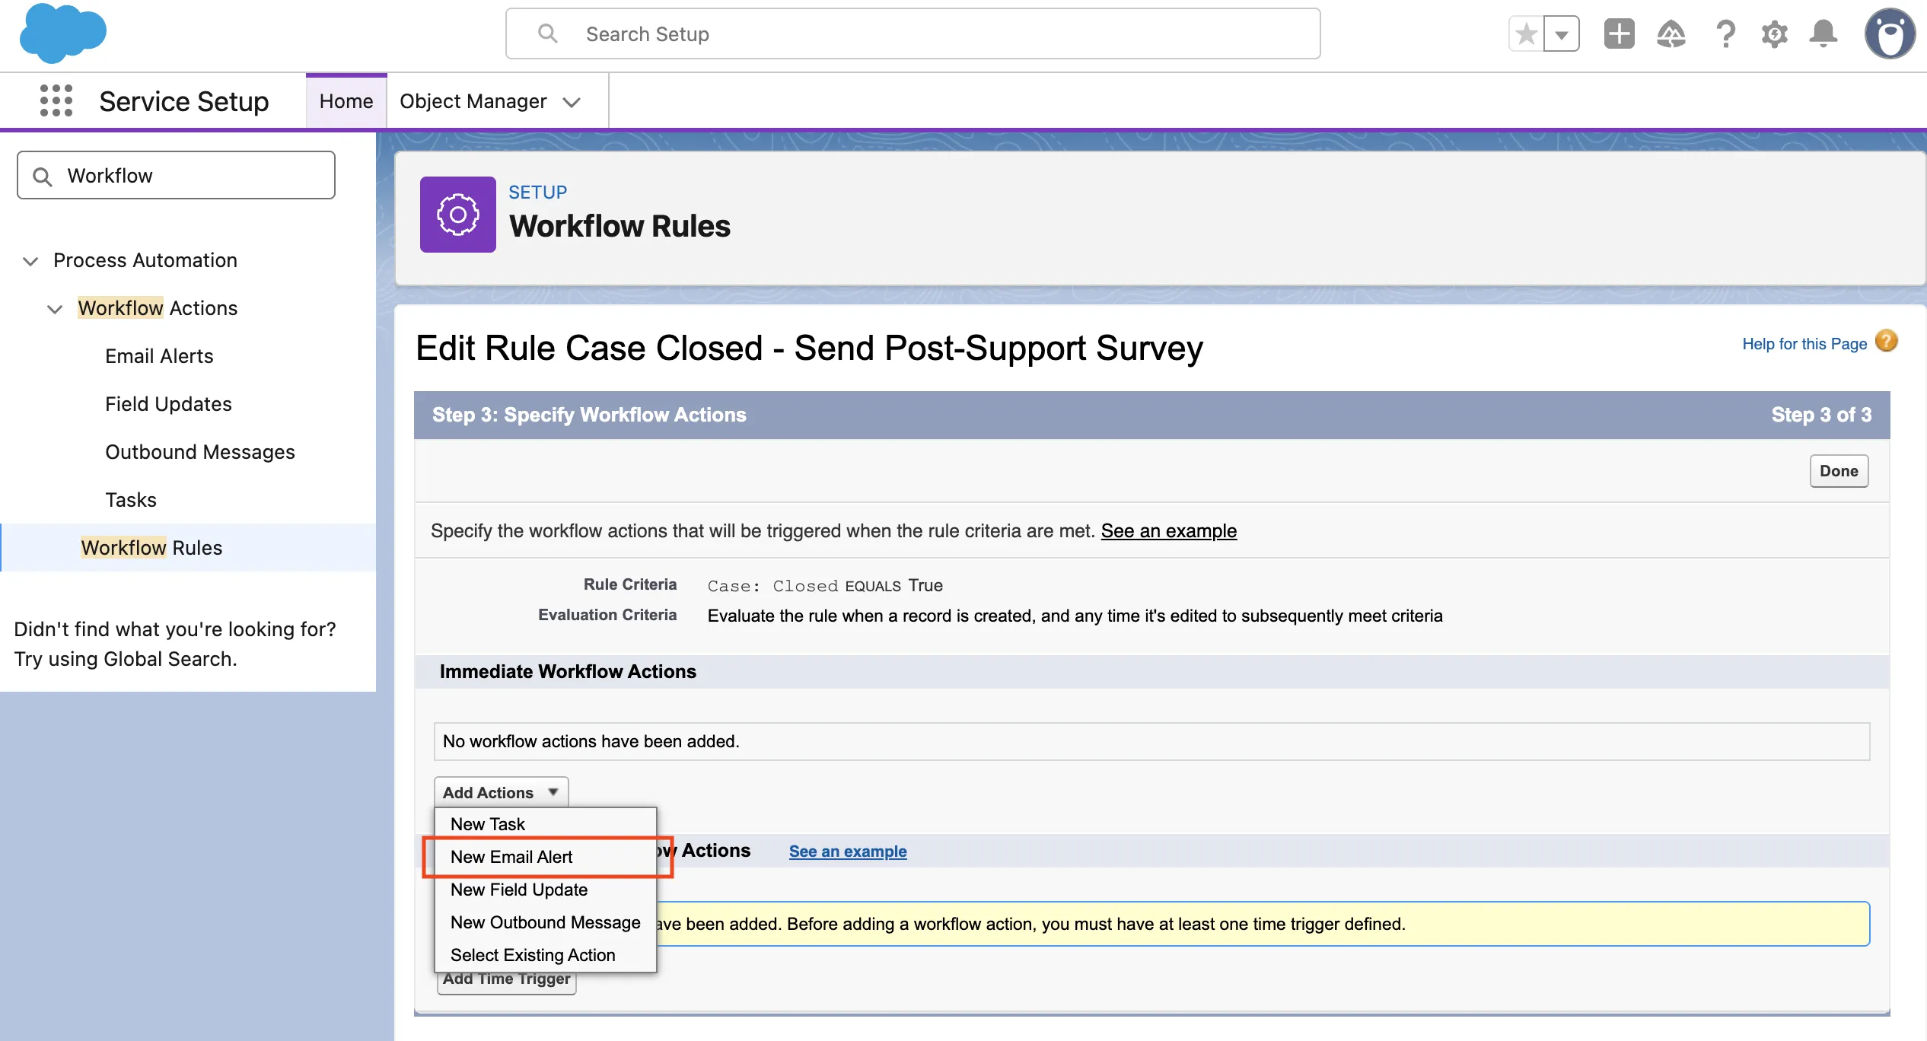Select New Email Alert from the menu

[511, 856]
